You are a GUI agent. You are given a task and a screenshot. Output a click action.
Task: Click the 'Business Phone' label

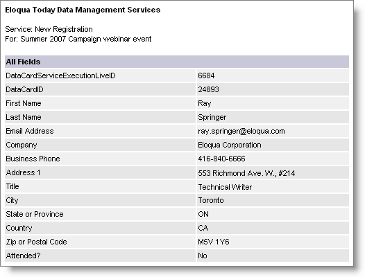[x=33, y=159]
